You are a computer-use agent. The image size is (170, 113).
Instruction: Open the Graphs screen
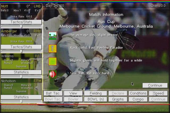118,99
